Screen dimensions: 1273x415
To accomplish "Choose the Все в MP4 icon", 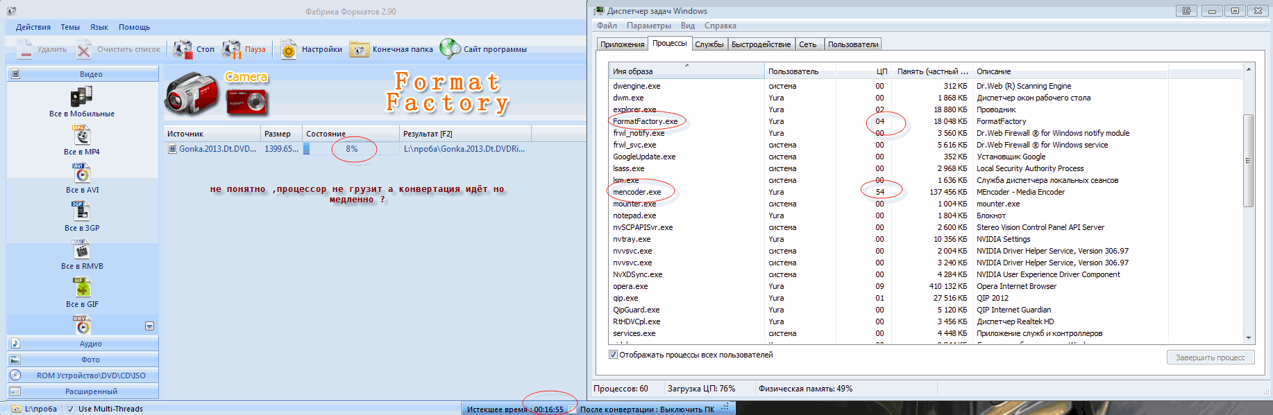I will point(81,135).
